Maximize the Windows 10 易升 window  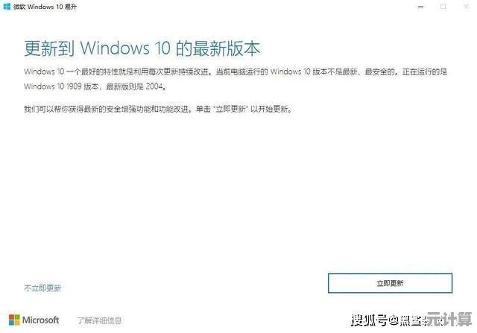pos(443,7)
